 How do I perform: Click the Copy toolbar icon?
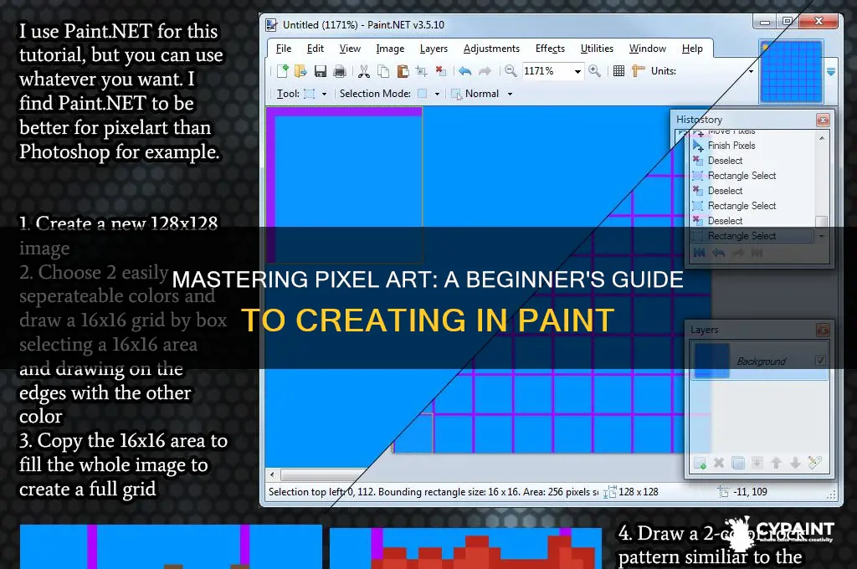pos(383,71)
